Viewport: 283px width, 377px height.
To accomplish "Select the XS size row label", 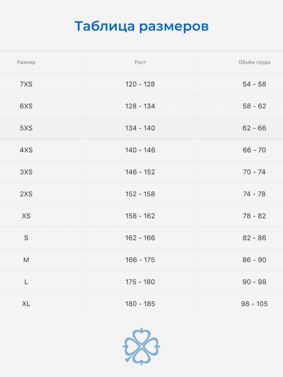I will click(x=26, y=216).
